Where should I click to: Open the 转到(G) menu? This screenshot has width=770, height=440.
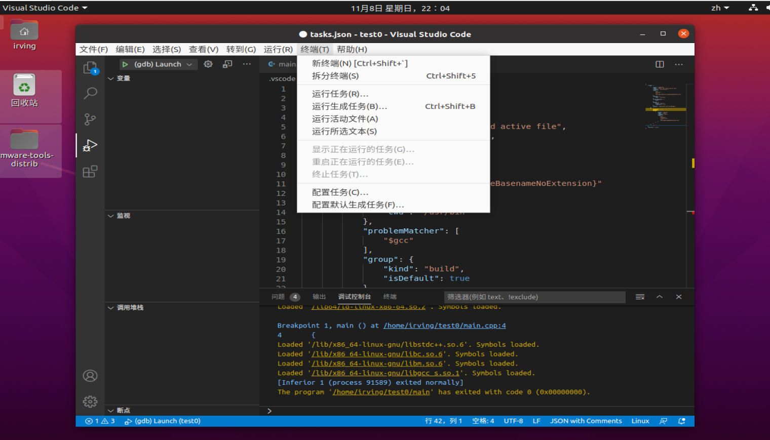point(241,49)
